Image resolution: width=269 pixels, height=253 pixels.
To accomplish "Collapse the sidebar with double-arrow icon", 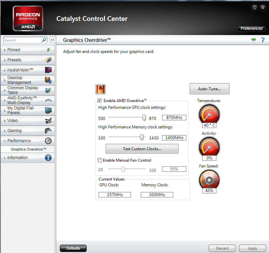I will point(52,40).
